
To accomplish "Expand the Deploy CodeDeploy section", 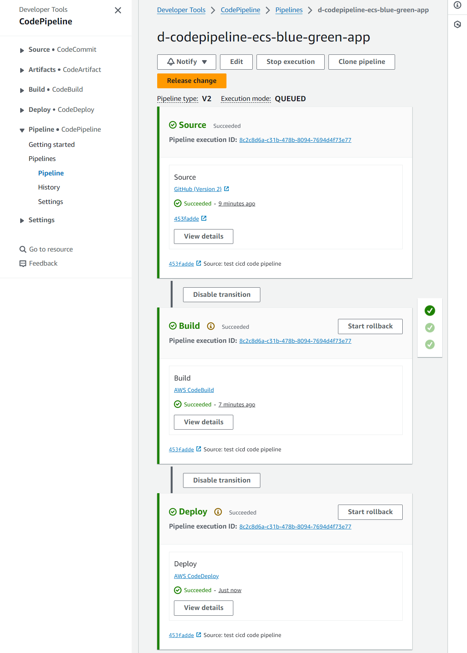I will (22, 110).
